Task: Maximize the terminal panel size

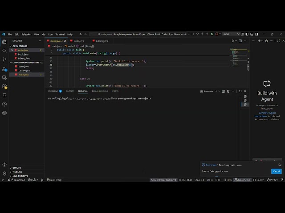Action: (240, 91)
